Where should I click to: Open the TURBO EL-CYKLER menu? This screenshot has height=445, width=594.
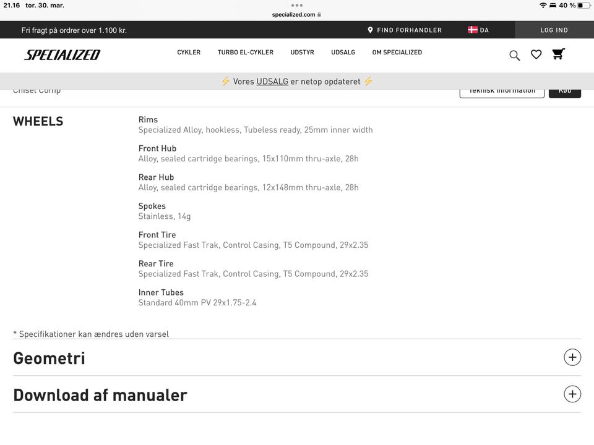click(x=246, y=52)
